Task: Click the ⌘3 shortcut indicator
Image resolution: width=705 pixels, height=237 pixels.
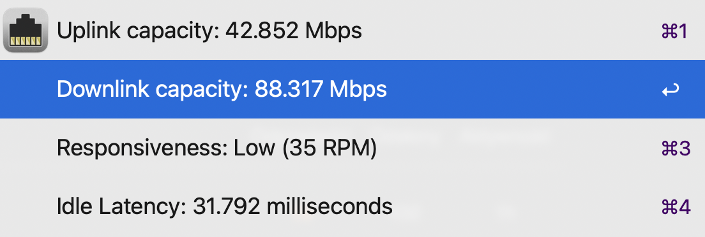Action: click(x=676, y=148)
